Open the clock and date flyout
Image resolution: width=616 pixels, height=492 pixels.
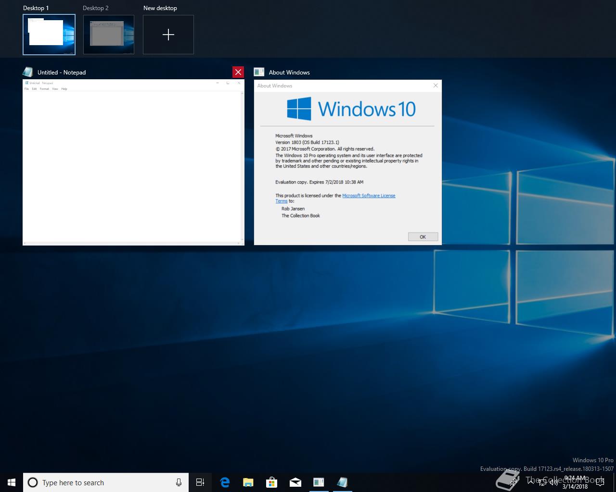575,482
